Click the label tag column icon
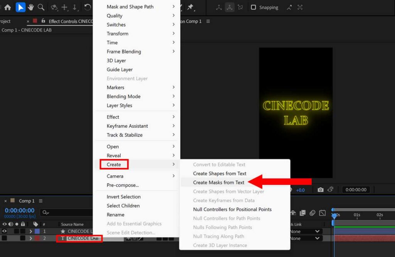 (35, 224)
